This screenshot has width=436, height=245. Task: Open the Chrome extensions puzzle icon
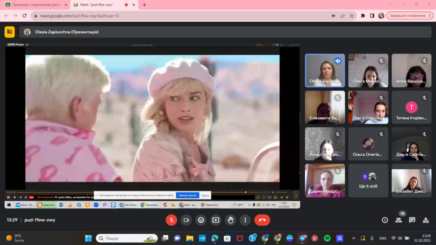pyautogui.click(x=363, y=16)
